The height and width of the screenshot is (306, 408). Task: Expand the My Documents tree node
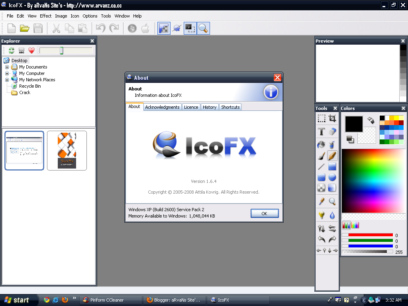7,67
